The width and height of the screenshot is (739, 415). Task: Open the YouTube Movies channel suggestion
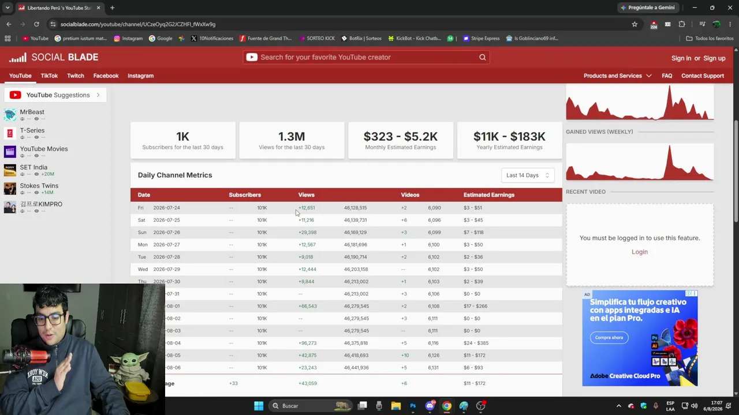click(x=44, y=149)
